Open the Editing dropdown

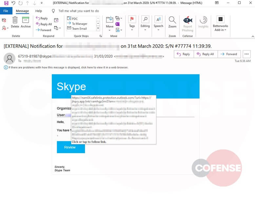coord(145,23)
